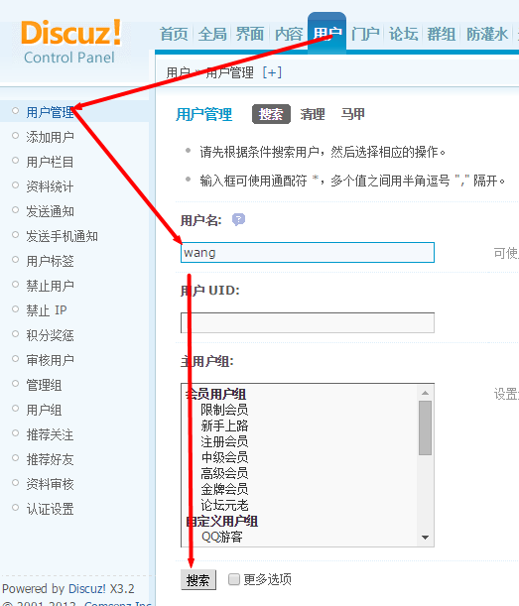The image size is (519, 606).
Task: Open 用户组 in the sidebar
Action: point(44,410)
